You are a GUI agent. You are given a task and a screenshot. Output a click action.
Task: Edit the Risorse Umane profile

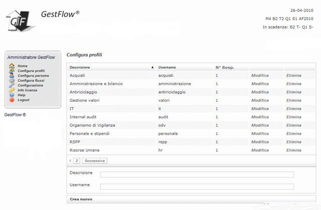click(x=260, y=150)
